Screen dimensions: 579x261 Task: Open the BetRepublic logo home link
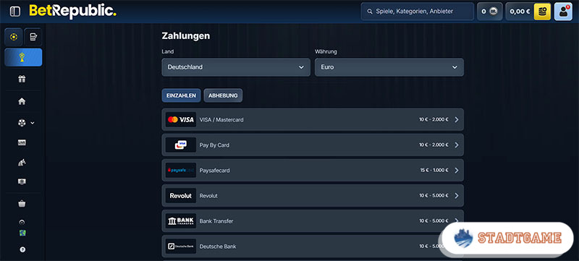point(73,11)
